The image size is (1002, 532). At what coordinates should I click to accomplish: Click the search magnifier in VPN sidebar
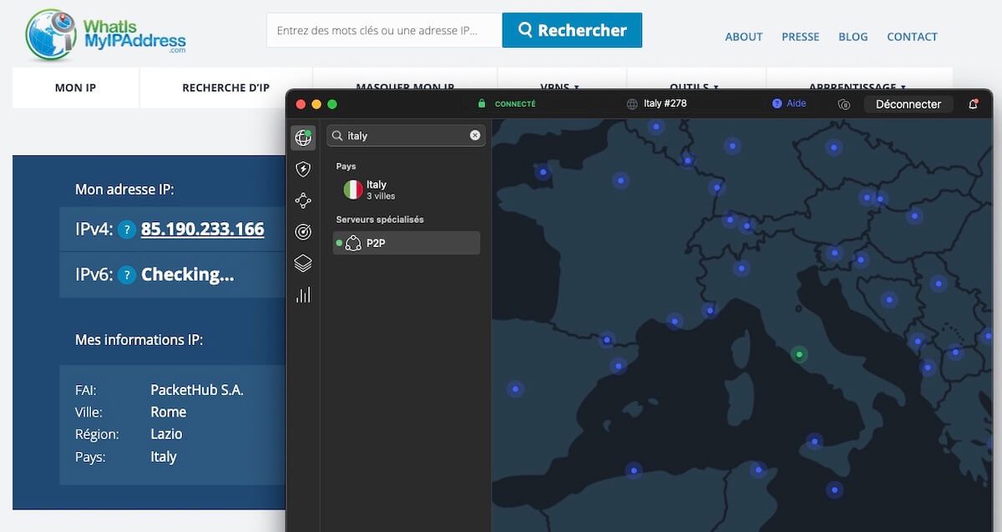[x=337, y=135]
